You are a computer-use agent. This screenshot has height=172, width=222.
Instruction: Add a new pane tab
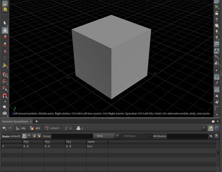37,121
